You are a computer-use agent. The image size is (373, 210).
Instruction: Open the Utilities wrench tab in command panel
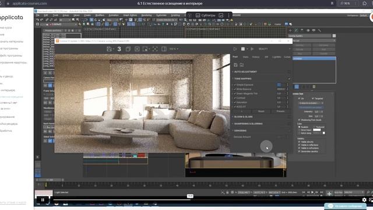tap(319, 30)
